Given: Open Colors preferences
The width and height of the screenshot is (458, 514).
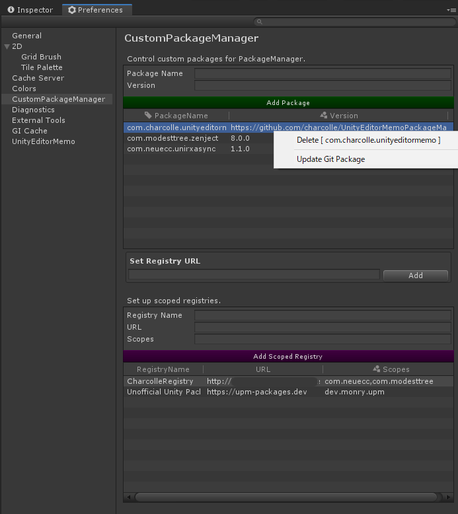Looking at the screenshot, I should click(24, 89).
